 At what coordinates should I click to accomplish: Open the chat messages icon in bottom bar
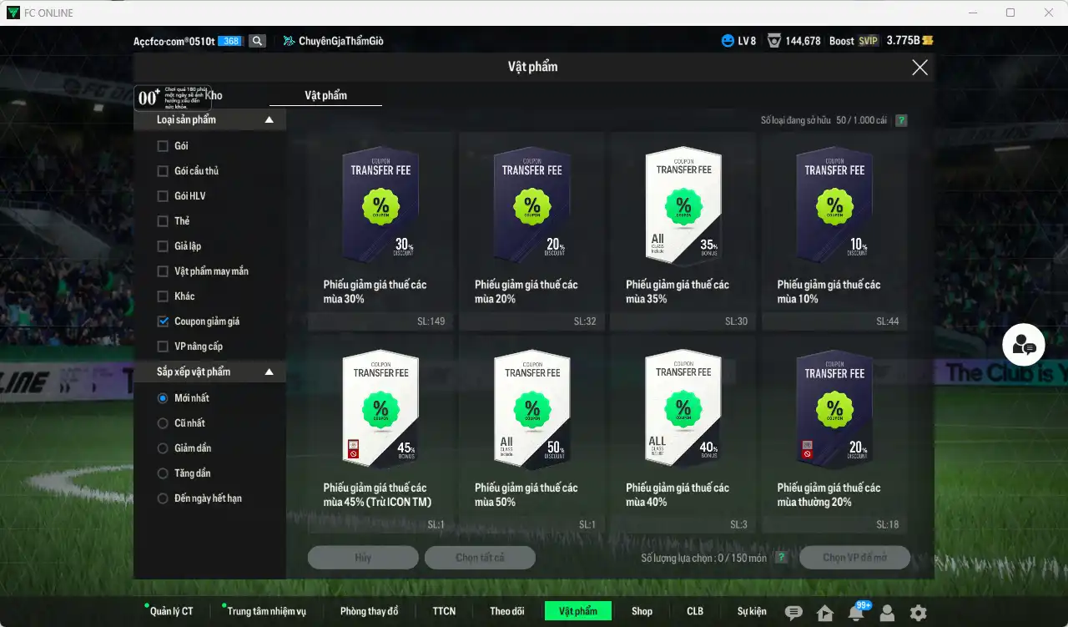(793, 613)
